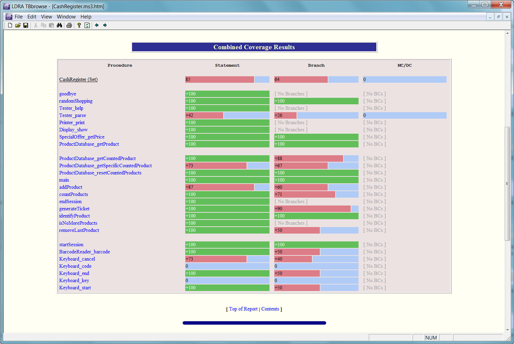514x344 pixels.
Task: Go forward with the right arrow icon
Action: click(105, 25)
